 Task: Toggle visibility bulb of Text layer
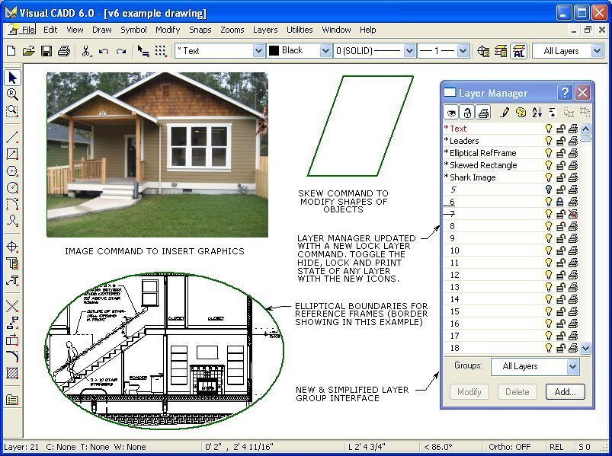pyautogui.click(x=549, y=129)
